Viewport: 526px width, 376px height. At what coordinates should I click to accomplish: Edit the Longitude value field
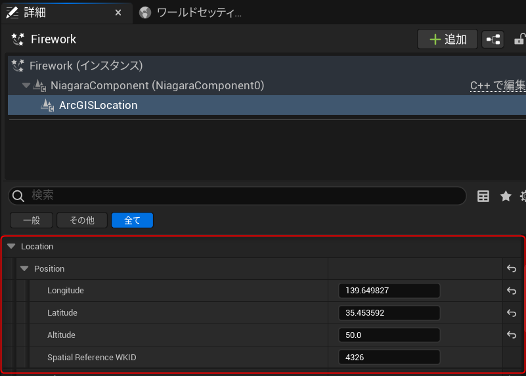[389, 291]
